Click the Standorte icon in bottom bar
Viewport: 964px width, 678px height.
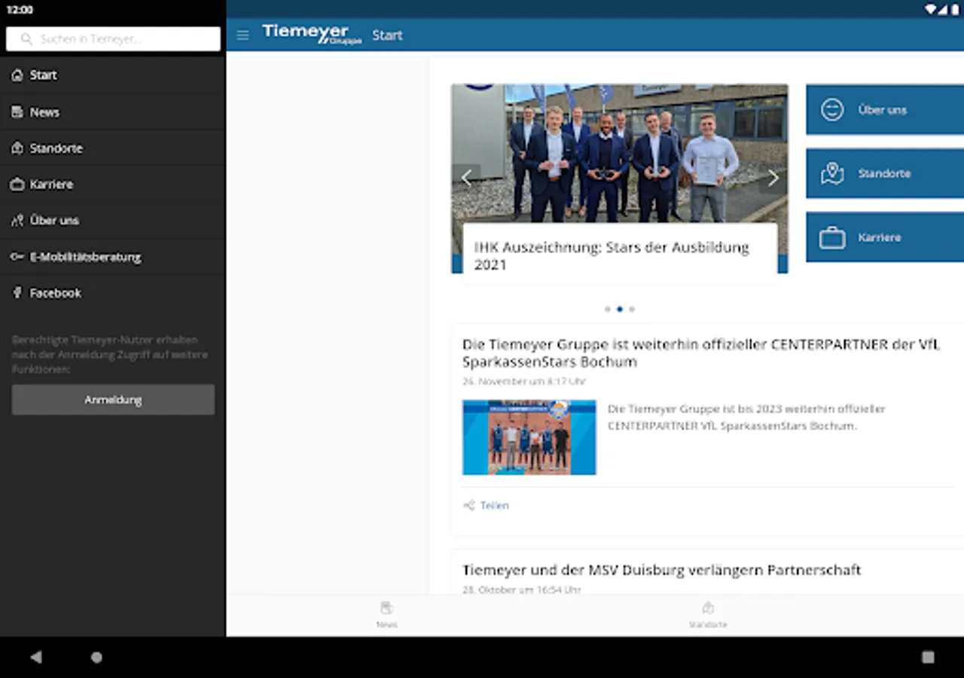708,608
